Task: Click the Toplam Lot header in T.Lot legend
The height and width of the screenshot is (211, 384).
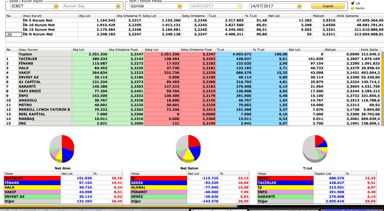Action: click(x=330, y=174)
